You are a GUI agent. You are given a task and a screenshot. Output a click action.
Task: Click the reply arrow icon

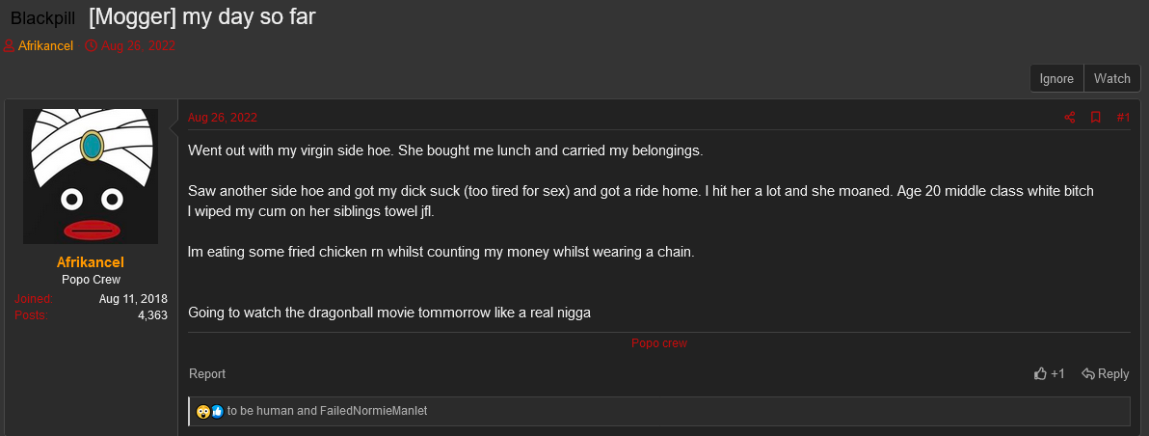pos(1087,374)
